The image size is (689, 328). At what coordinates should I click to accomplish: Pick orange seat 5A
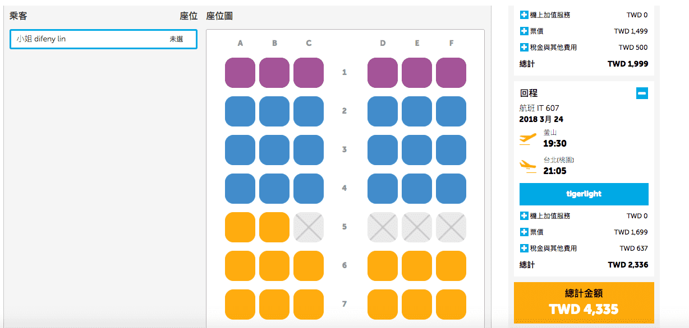[240, 227]
